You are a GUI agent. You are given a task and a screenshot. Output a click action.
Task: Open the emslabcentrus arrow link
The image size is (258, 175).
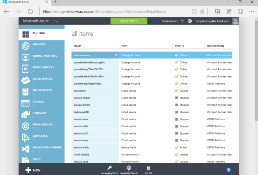point(116,55)
